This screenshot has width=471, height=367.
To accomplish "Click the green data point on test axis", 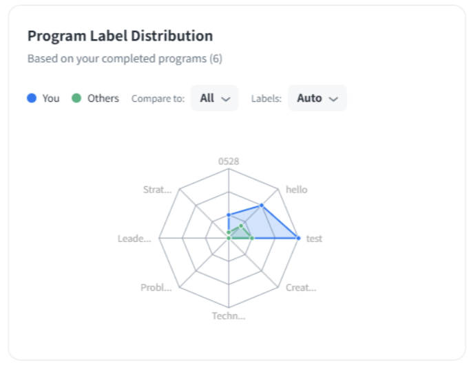I will tap(252, 238).
